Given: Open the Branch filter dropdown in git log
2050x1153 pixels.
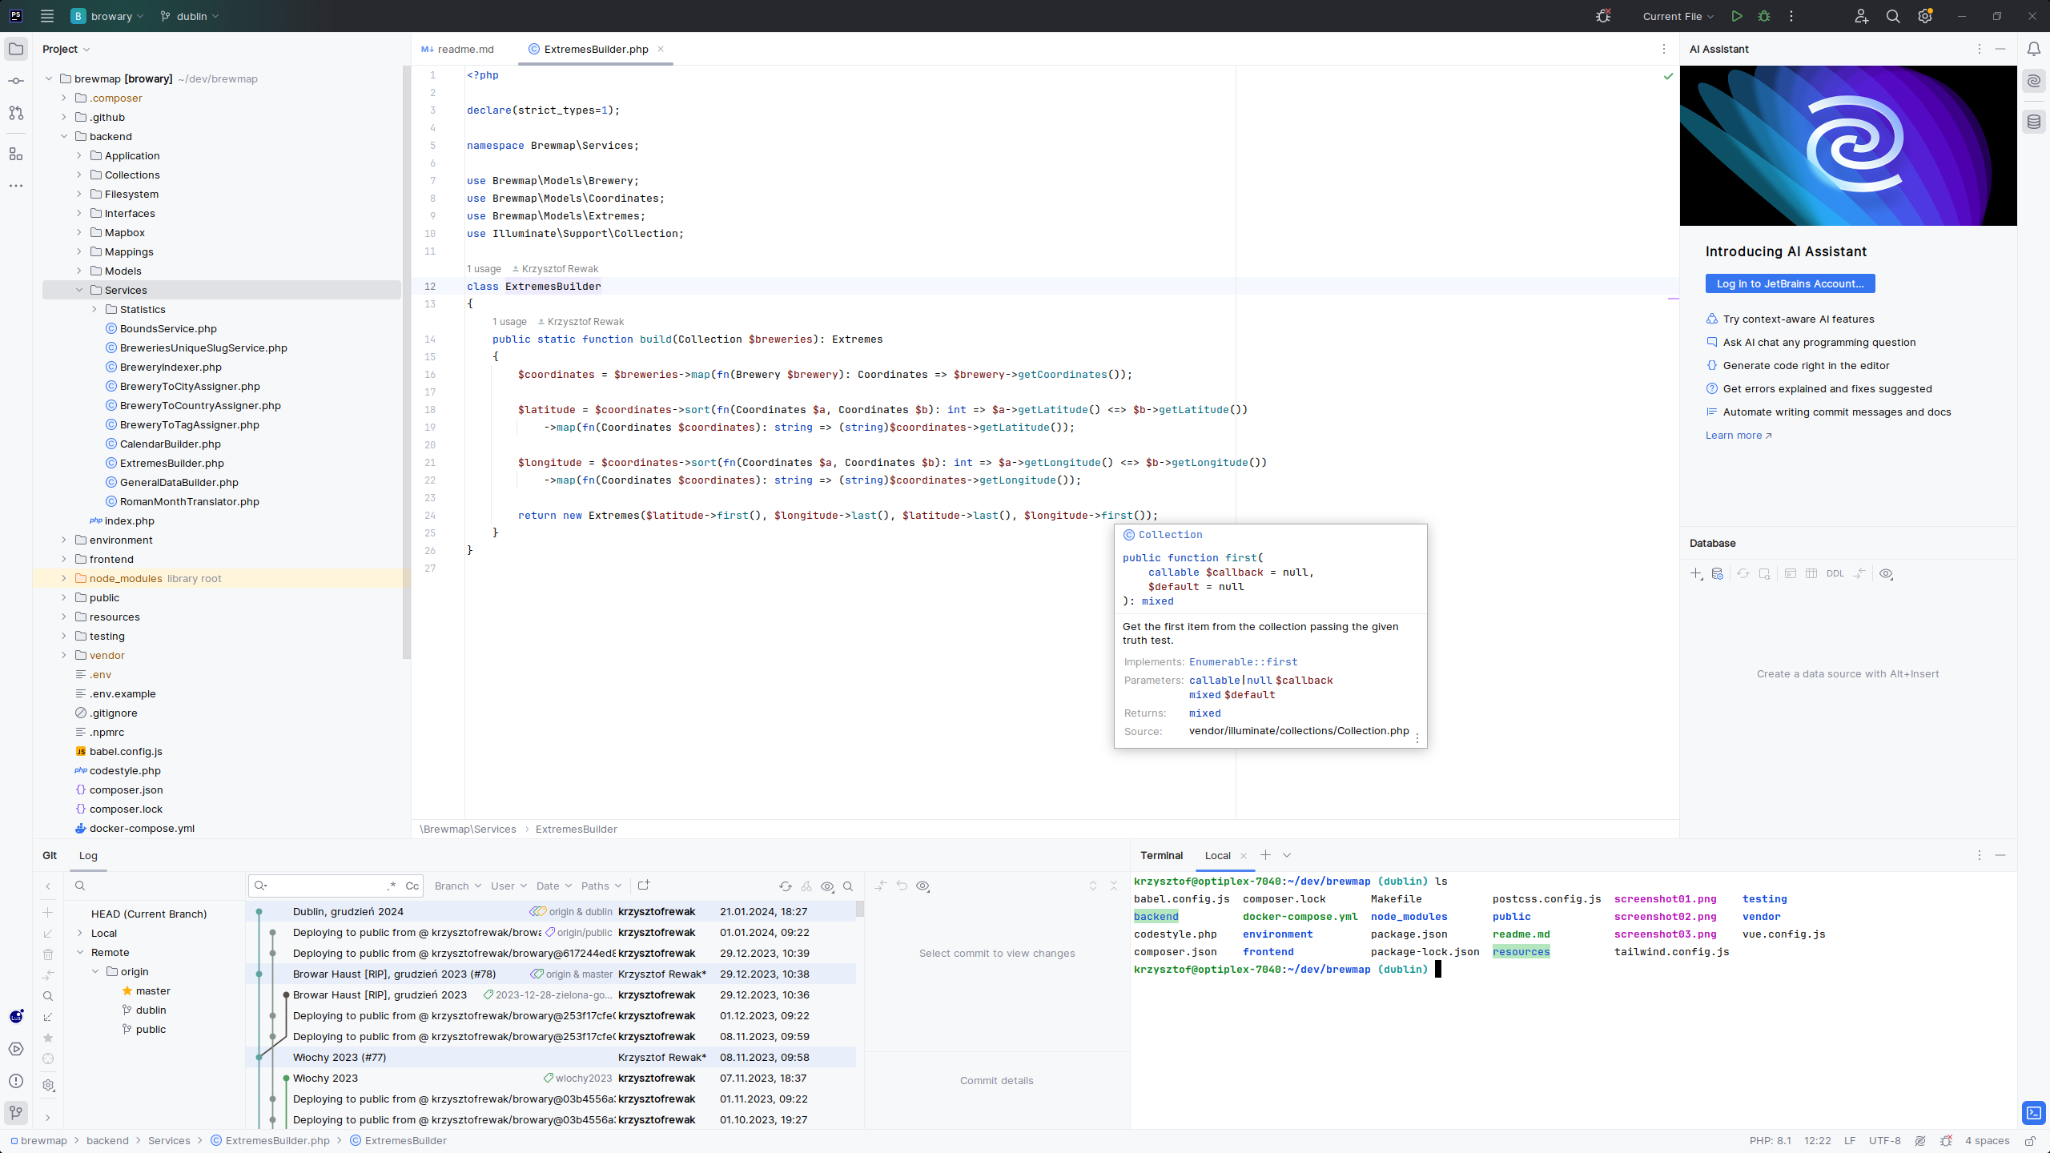Looking at the screenshot, I should (x=456, y=886).
